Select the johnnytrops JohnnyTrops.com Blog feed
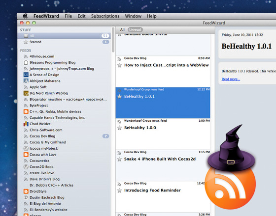 64,69
